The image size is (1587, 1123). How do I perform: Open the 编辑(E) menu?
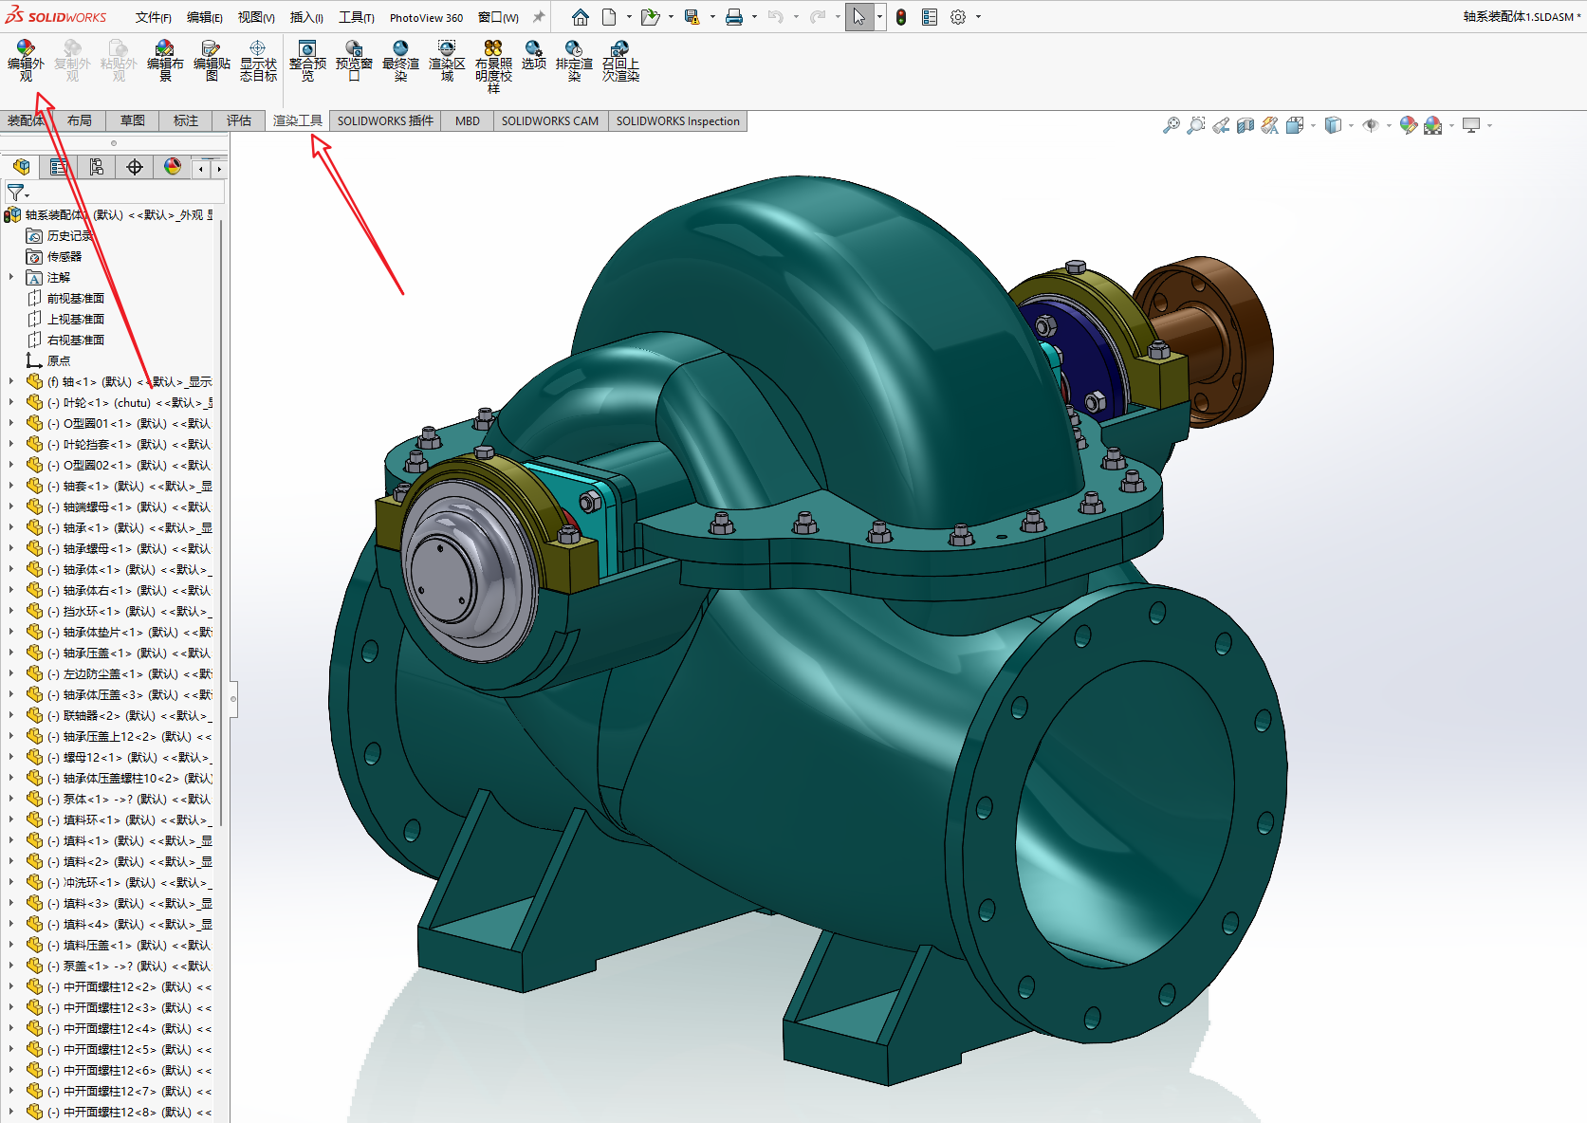click(x=205, y=17)
